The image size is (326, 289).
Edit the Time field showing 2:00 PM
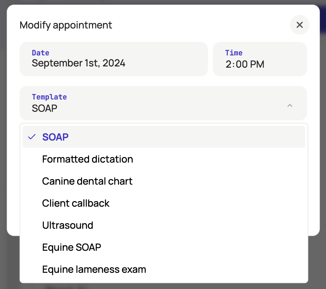260,59
